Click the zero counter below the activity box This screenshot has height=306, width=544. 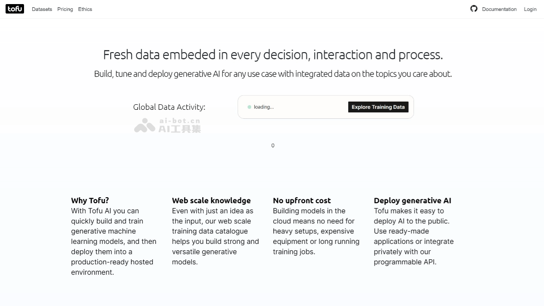point(272,146)
